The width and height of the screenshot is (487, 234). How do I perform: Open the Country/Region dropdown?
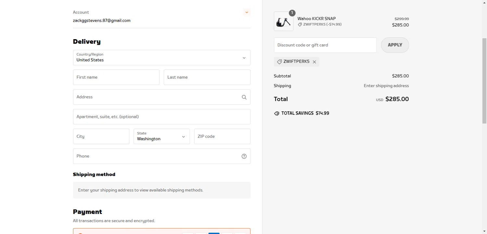[162, 58]
